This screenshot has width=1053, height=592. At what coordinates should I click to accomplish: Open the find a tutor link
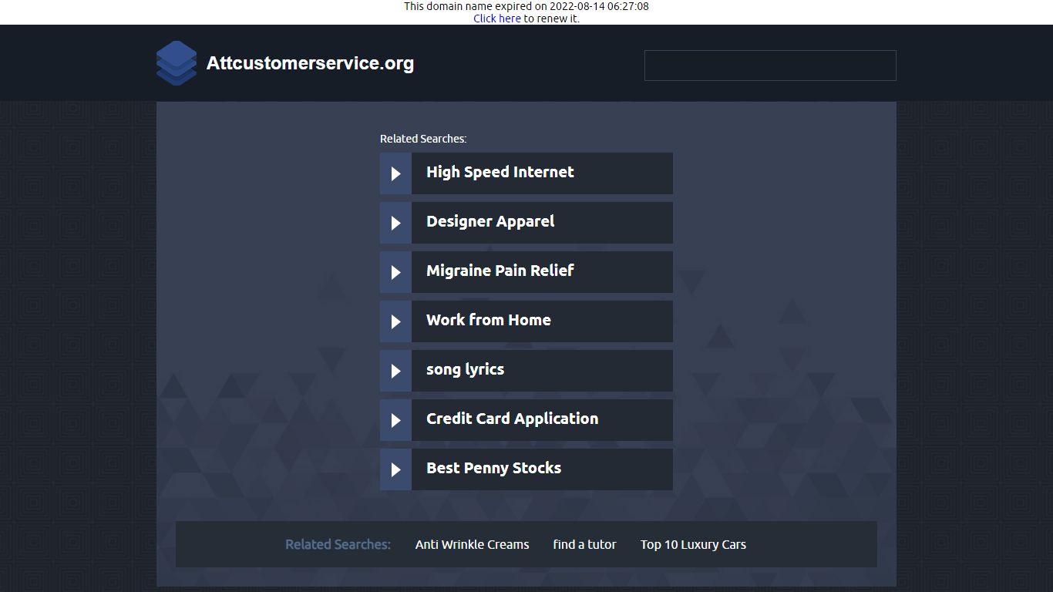click(585, 544)
